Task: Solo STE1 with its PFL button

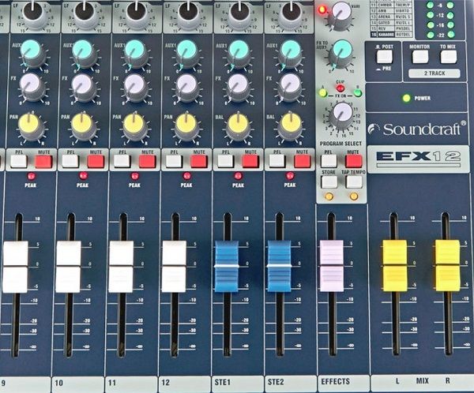Action: click(225, 162)
